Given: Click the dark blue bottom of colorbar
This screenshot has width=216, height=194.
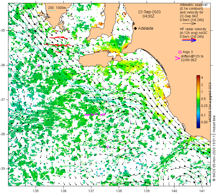Looking at the screenshot, I should [198, 127].
